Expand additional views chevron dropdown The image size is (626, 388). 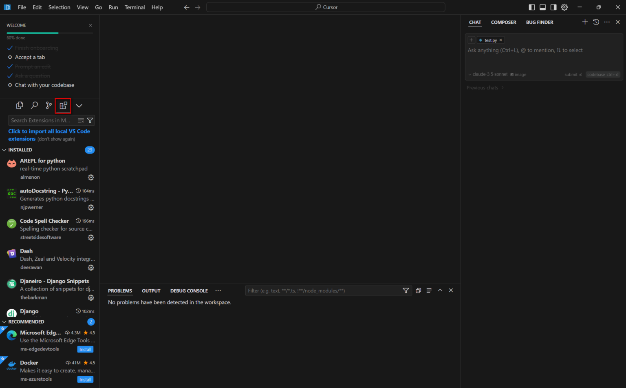pos(79,106)
